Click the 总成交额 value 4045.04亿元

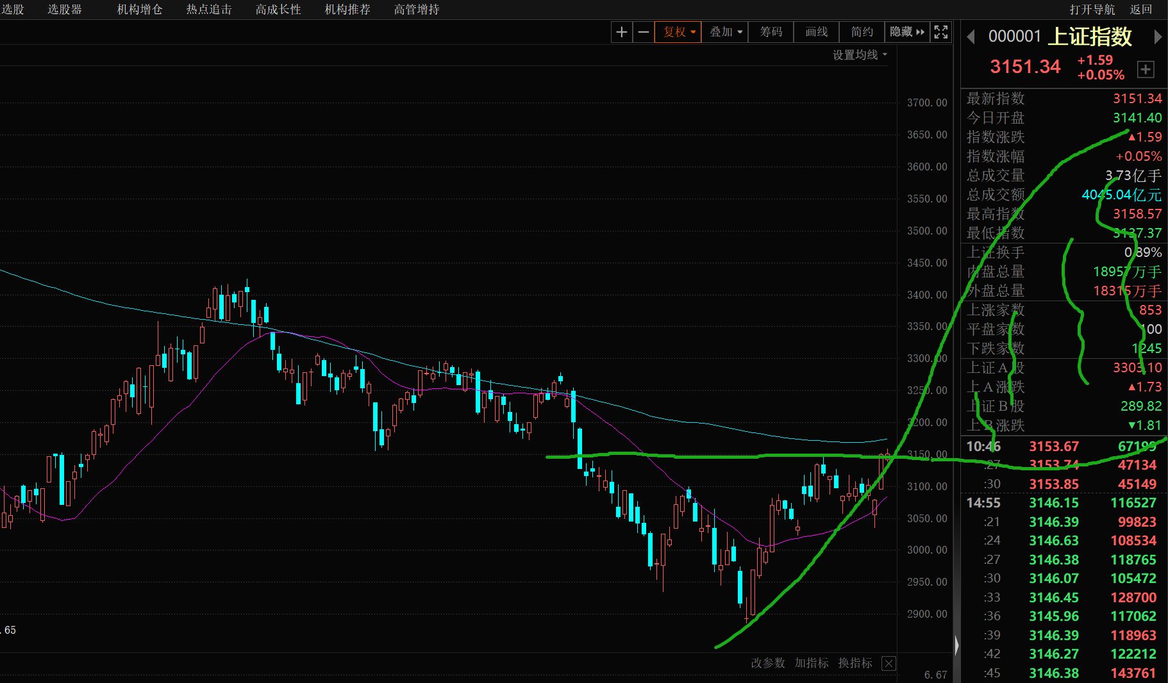[x=1122, y=195]
